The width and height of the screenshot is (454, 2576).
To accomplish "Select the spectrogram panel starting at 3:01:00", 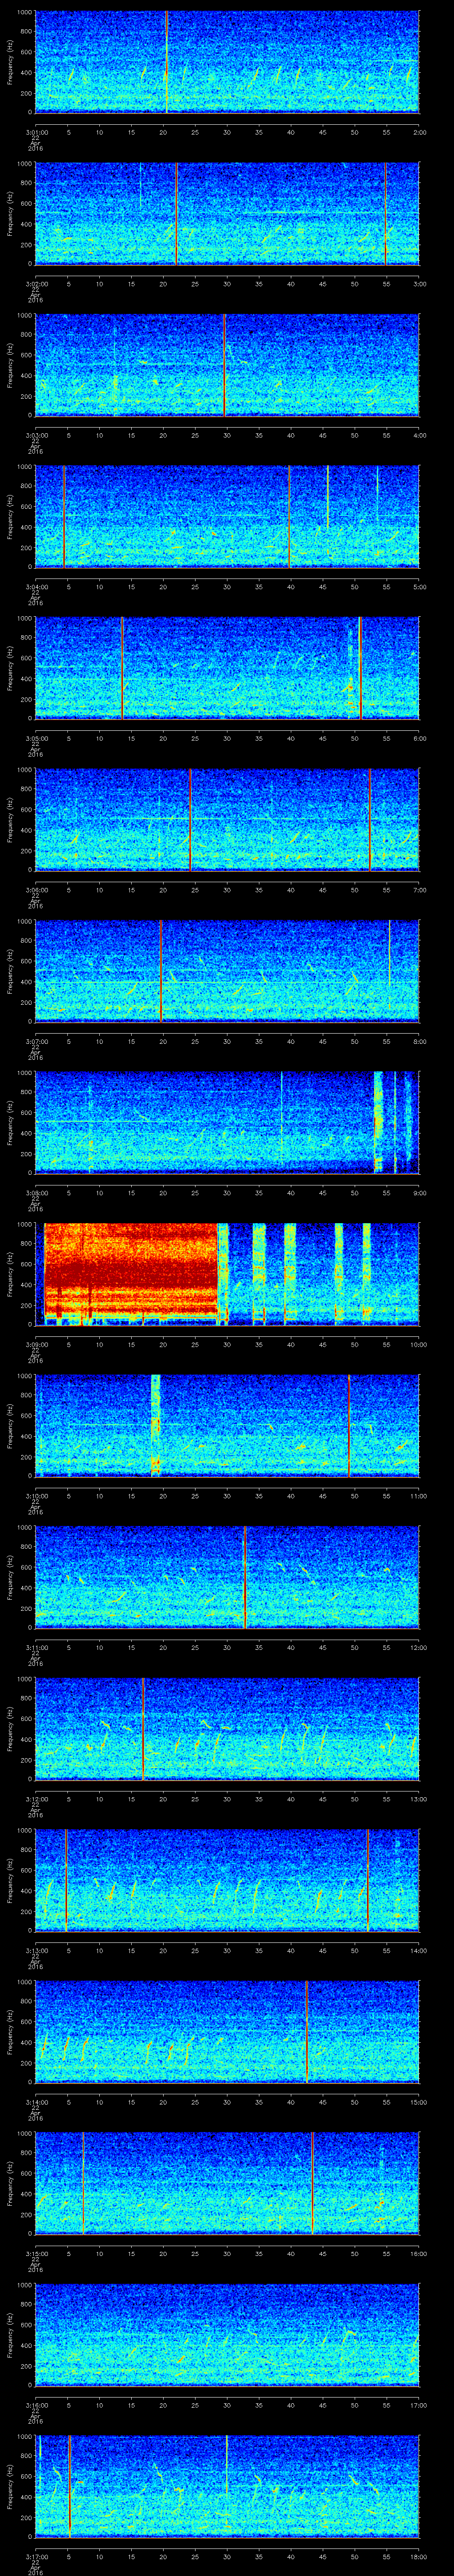I will pyautogui.click(x=227, y=62).
